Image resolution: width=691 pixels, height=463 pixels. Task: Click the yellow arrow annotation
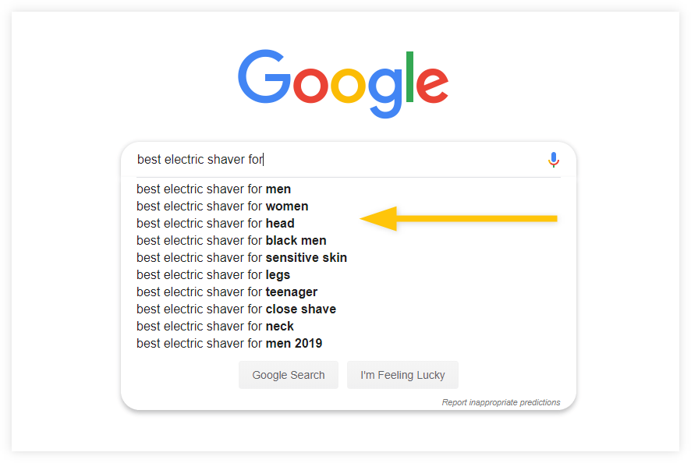[459, 218]
